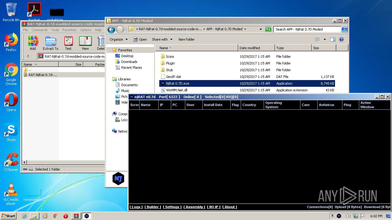The width and height of the screenshot is (392, 220).
Task: Click Explorer refresh button beside address bar
Action: click(268, 29)
